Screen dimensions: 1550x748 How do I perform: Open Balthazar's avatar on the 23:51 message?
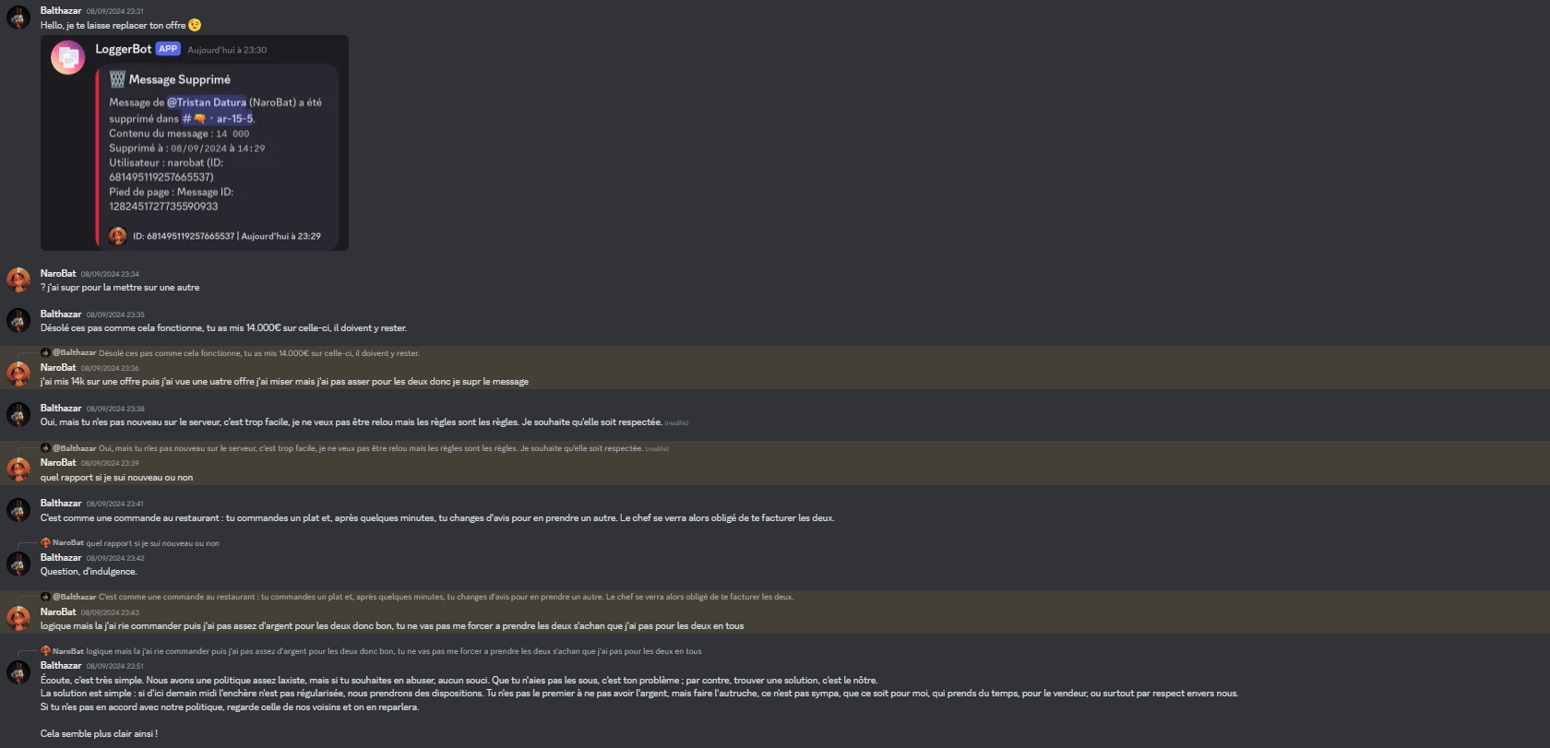tap(18, 672)
